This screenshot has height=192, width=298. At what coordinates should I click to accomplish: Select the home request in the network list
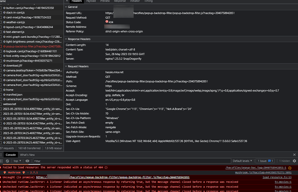12,90
